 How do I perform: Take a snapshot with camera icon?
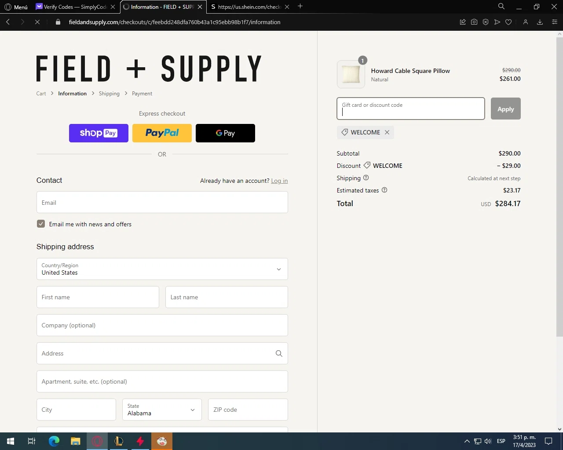pyautogui.click(x=474, y=22)
